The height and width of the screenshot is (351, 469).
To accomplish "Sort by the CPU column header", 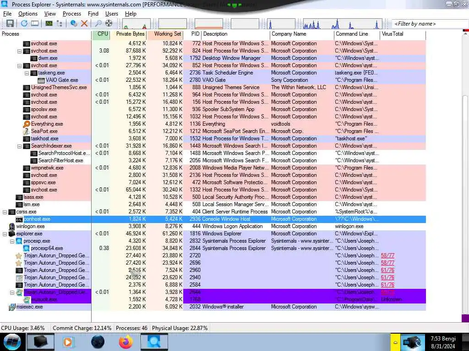I will click(101, 34).
